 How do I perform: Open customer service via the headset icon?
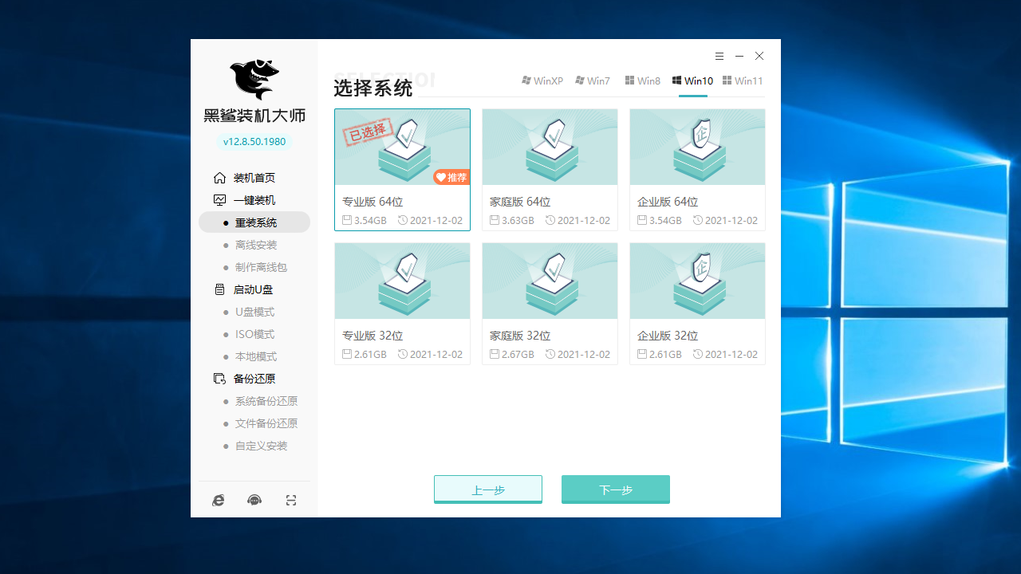254,500
